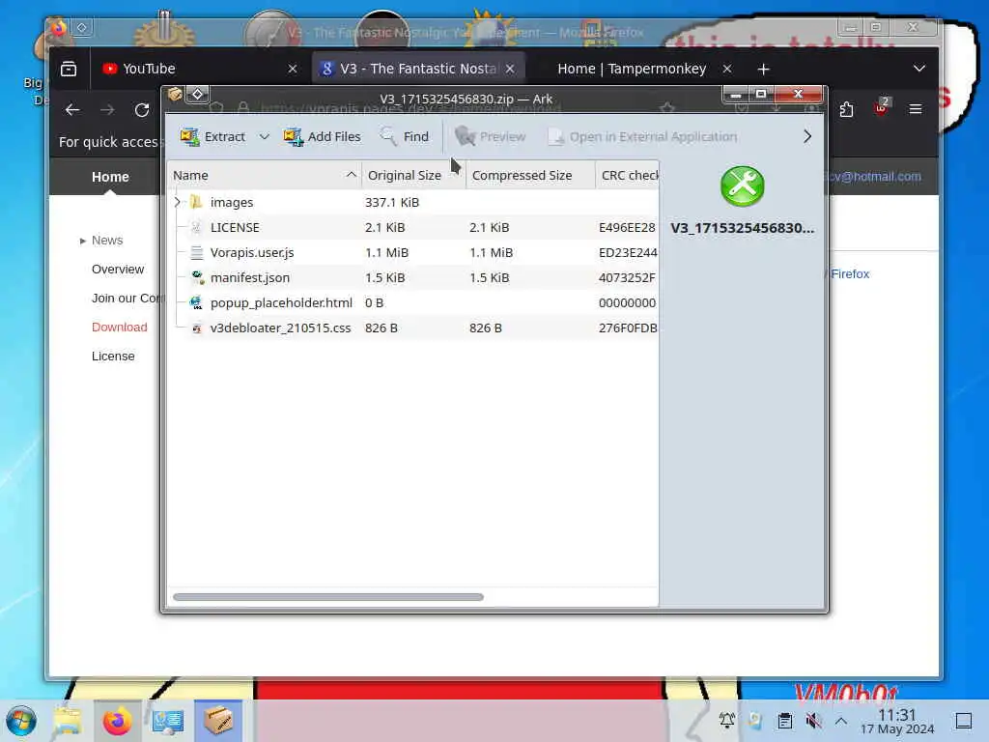Open the Extract dropdown arrow
This screenshot has height=742, width=989.
pos(265,136)
